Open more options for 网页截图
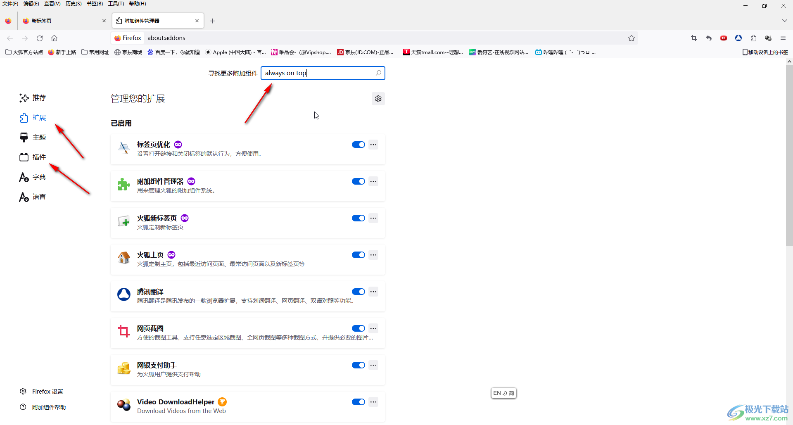 click(x=373, y=328)
